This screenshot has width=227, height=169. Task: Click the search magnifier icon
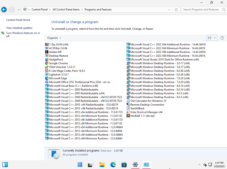(224, 10)
